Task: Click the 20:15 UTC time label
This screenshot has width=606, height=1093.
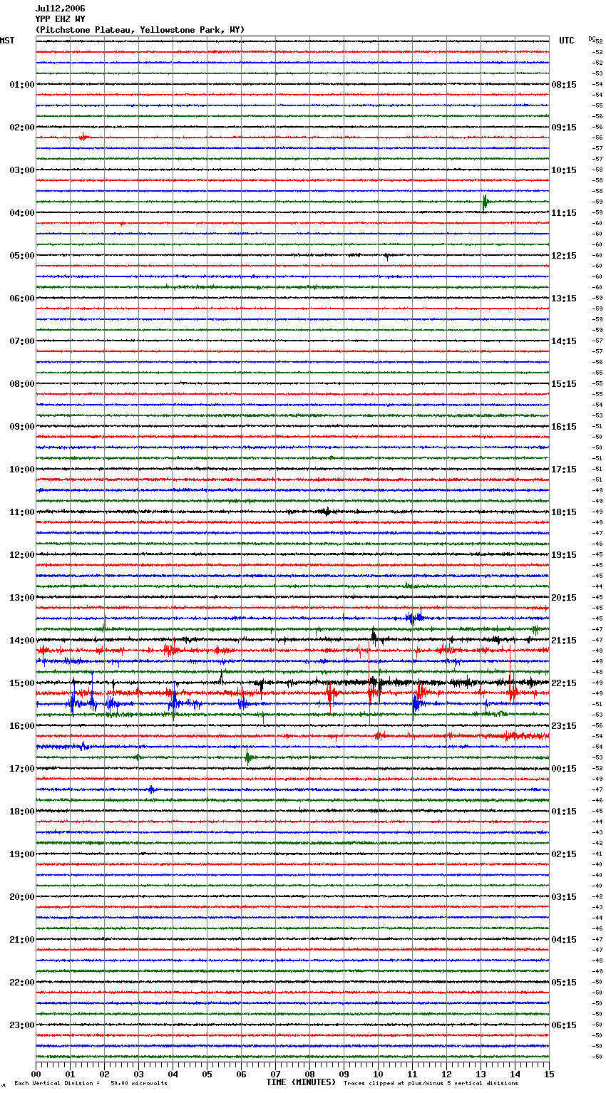Action: tap(564, 598)
